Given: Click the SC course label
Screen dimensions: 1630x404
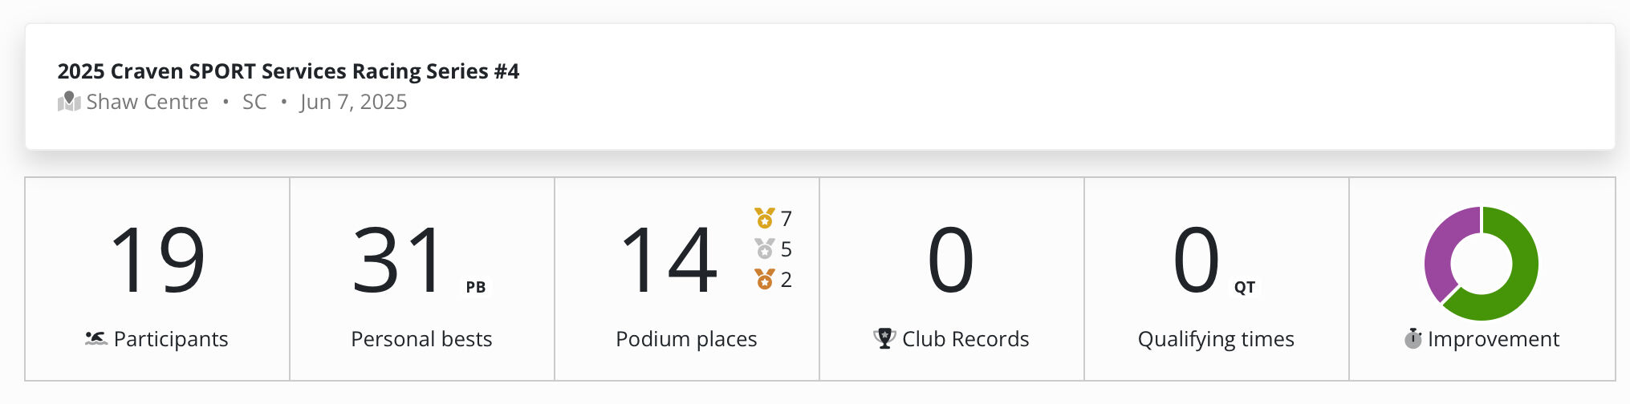Looking at the screenshot, I should click(254, 102).
